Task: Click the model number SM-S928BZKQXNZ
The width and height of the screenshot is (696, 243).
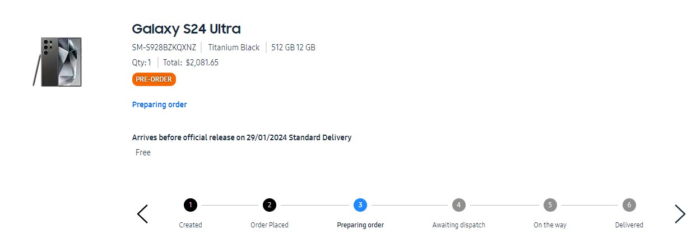Action: coord(164,47)
